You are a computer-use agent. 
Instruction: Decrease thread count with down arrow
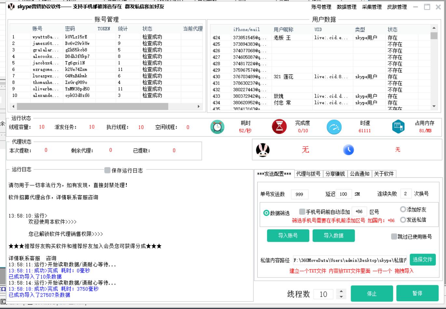341,297
